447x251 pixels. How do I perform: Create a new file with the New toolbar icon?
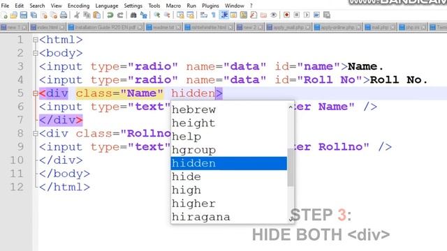[5, 15]
